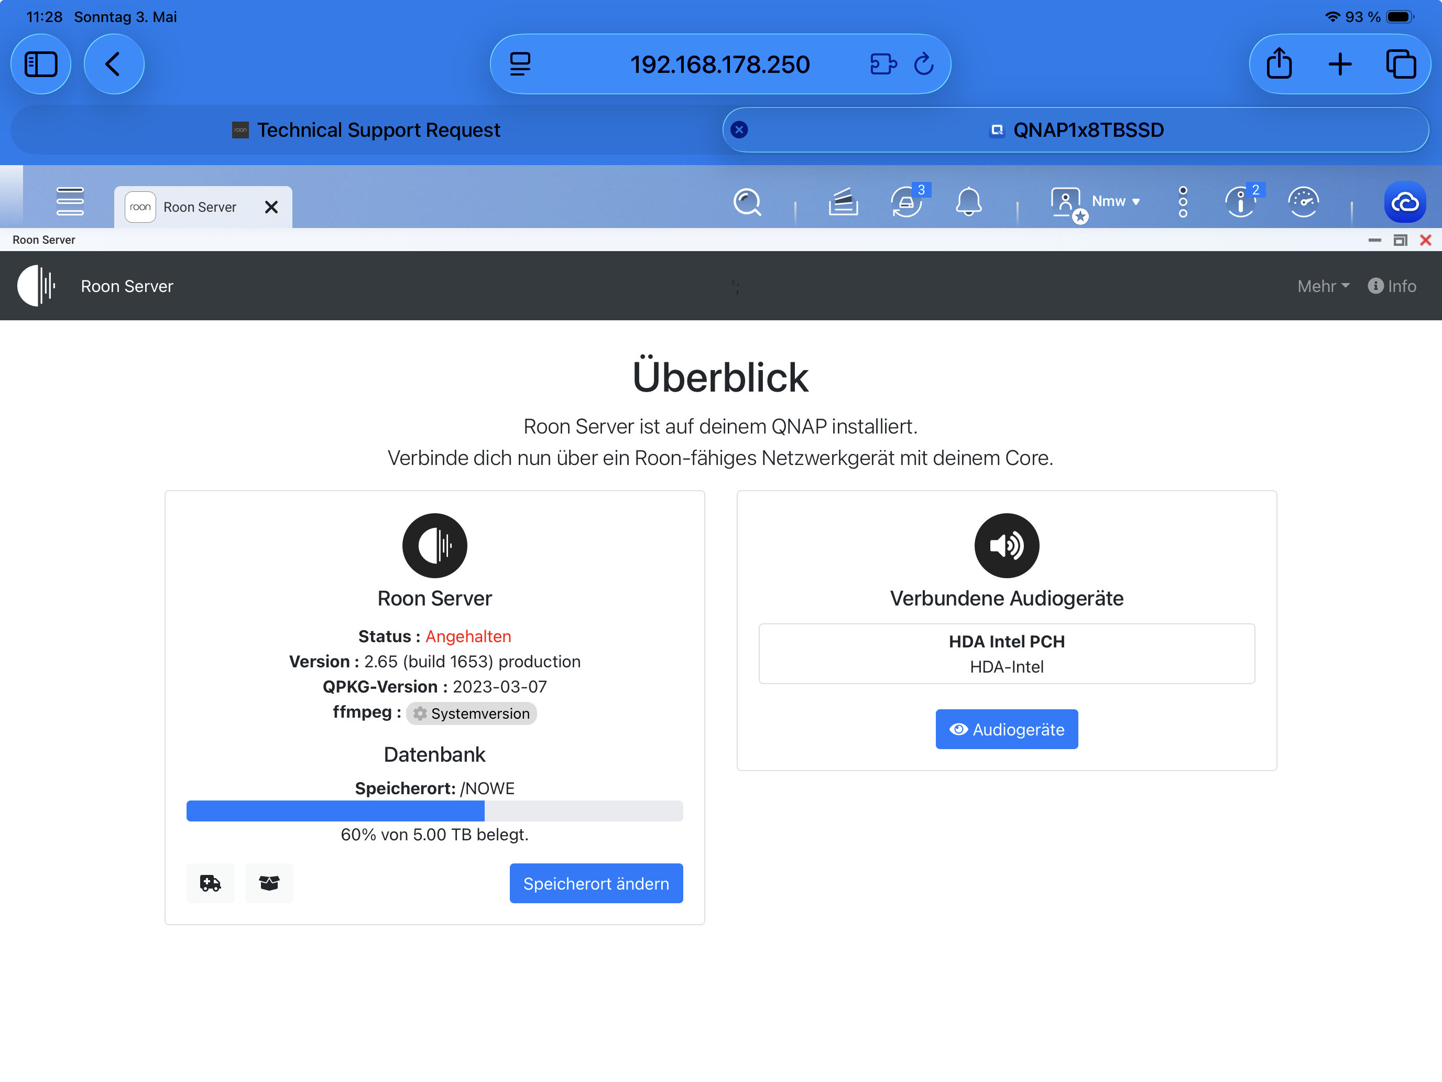Open the background tasks stack icon
The image size is (1442, 1082).
click(843, 202)
